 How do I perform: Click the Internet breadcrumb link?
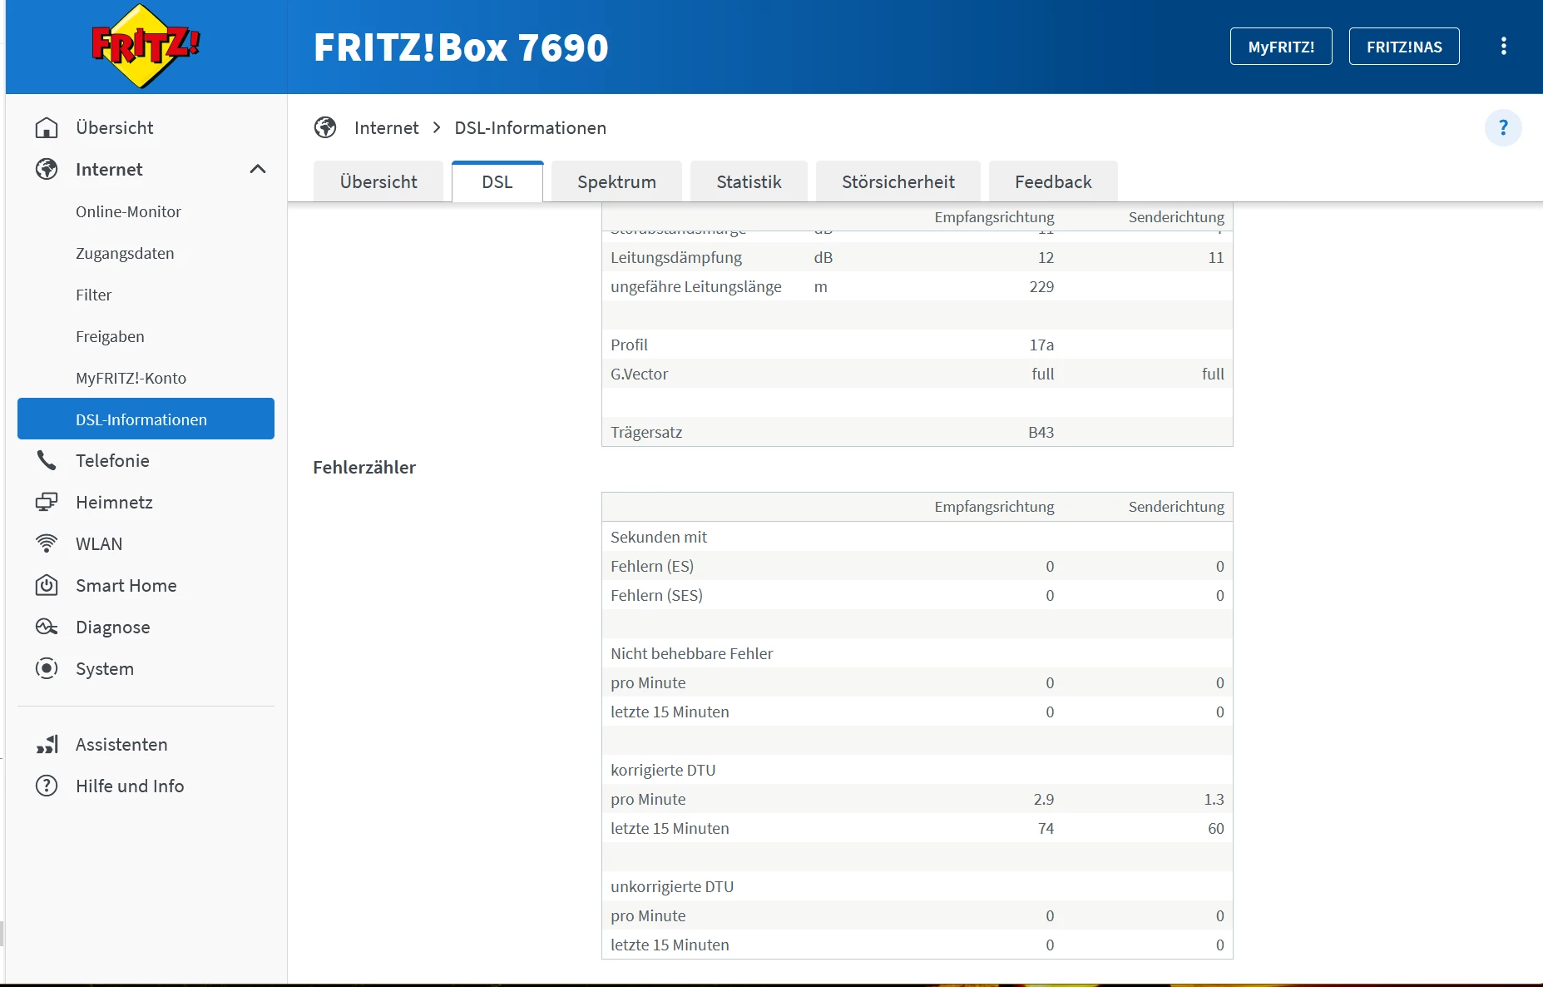(386, 127)
